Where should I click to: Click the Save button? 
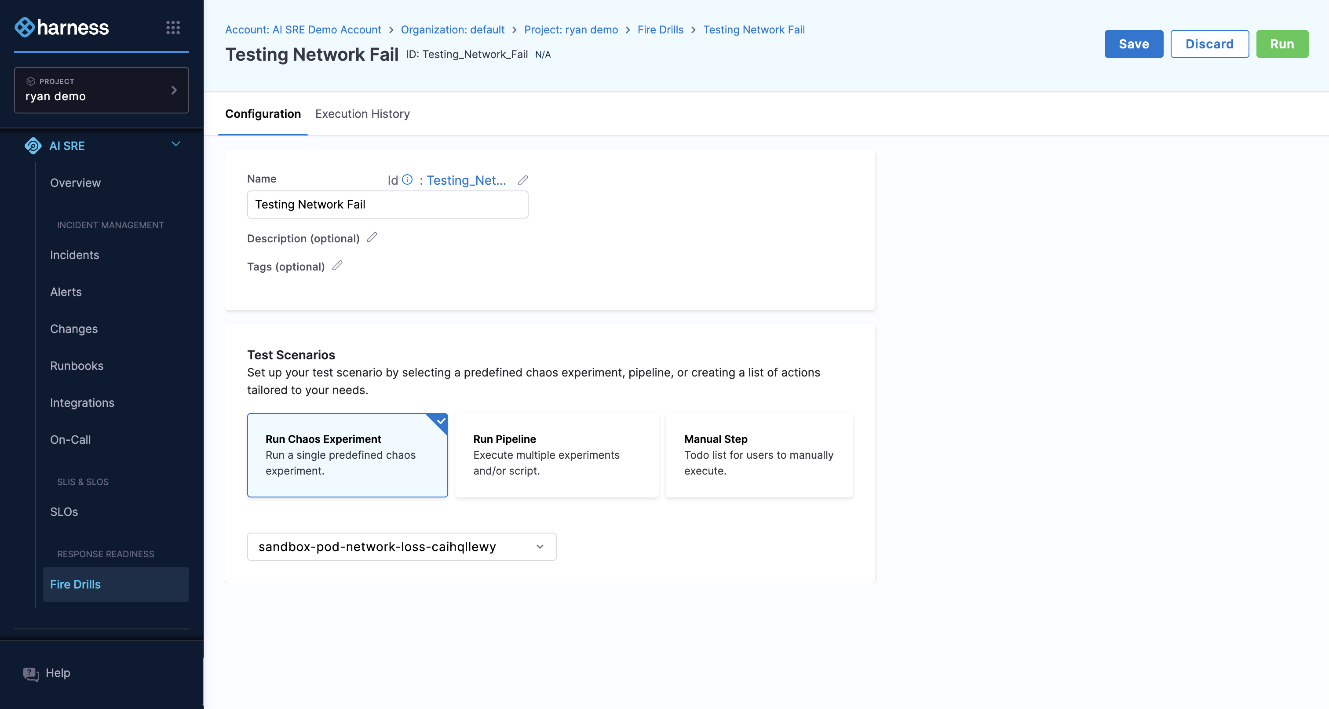tap(1133, 44)
